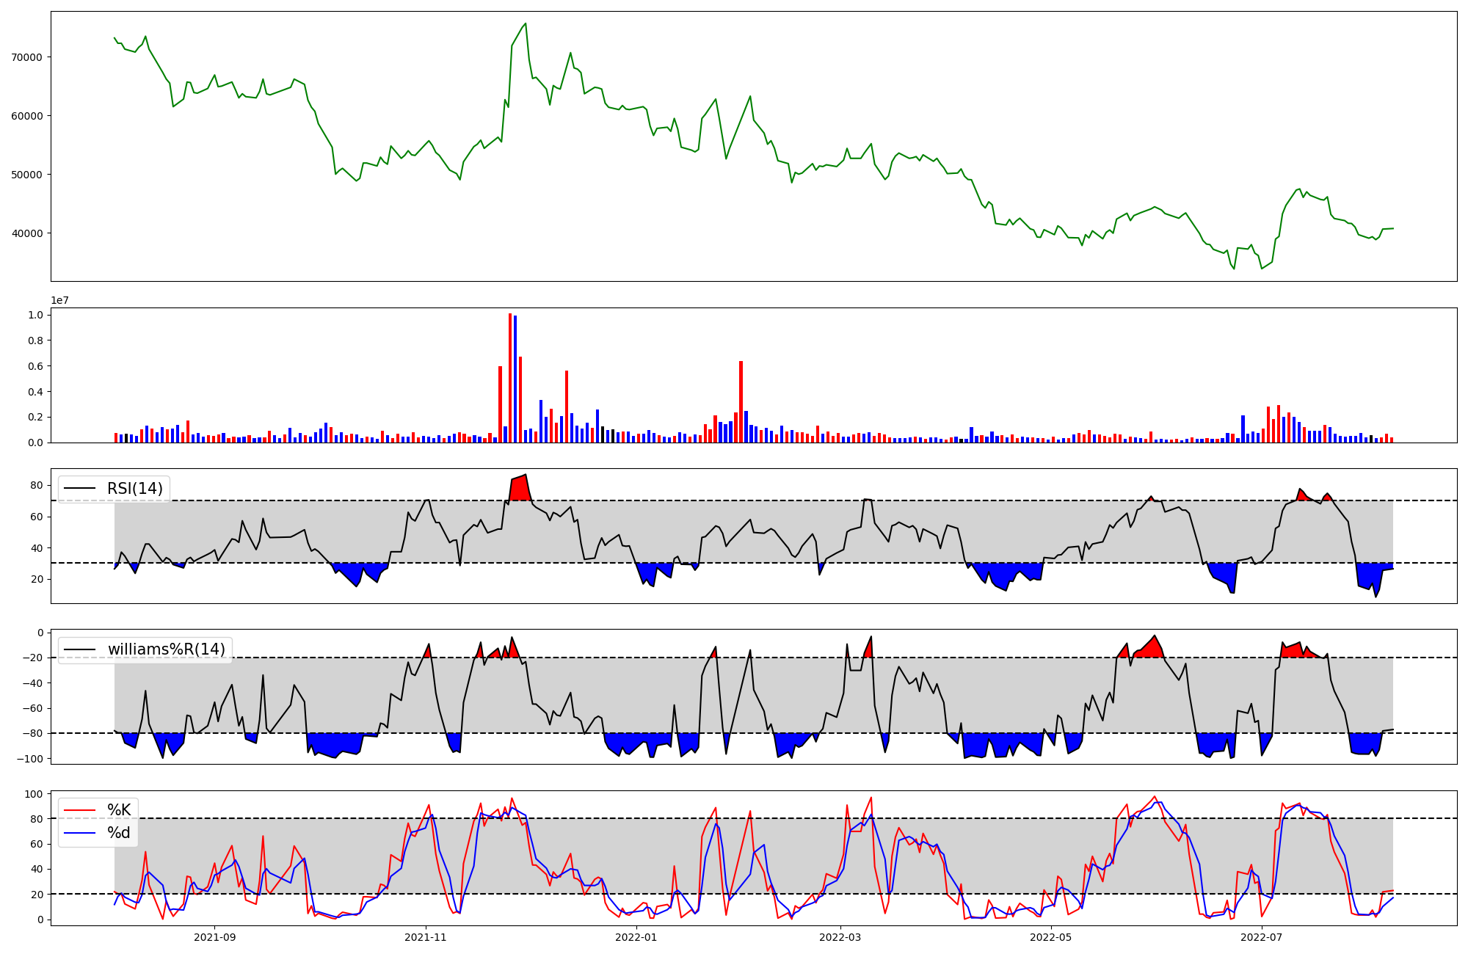Click the 1.0 volume axis tick label

(35, 315)
